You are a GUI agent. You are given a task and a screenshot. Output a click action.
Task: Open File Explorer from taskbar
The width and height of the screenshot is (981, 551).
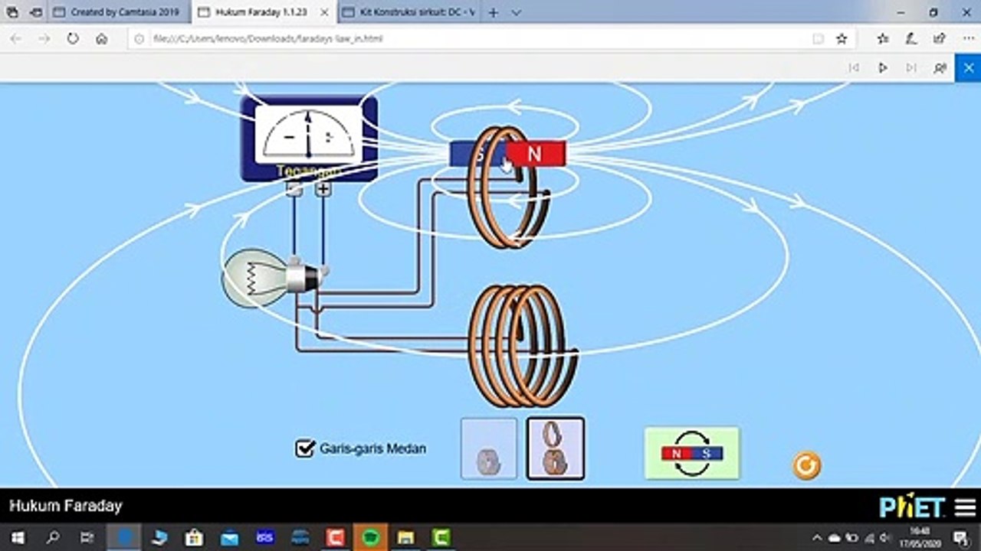[406, 537]
